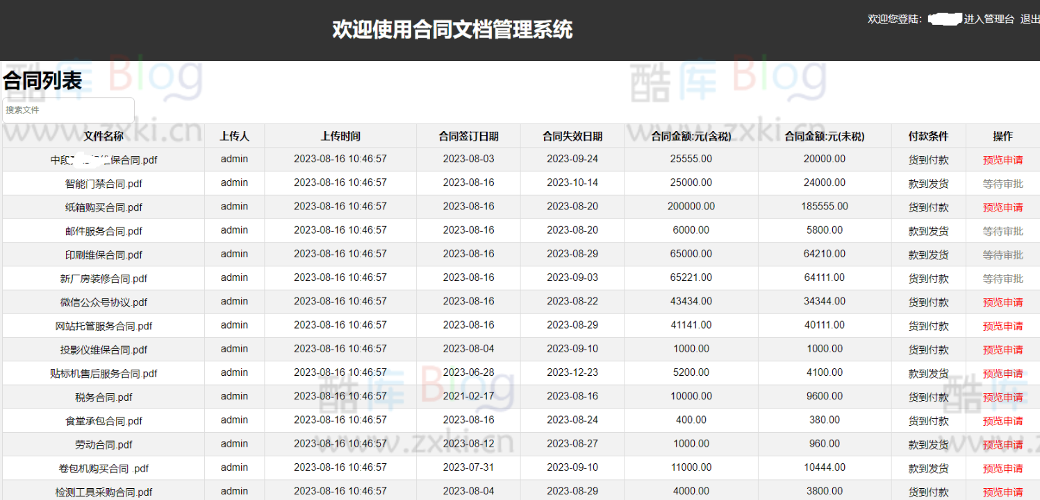
Task: Click 预览申请 for 微信公众号协议.pdf
Action: [1002, 302]
